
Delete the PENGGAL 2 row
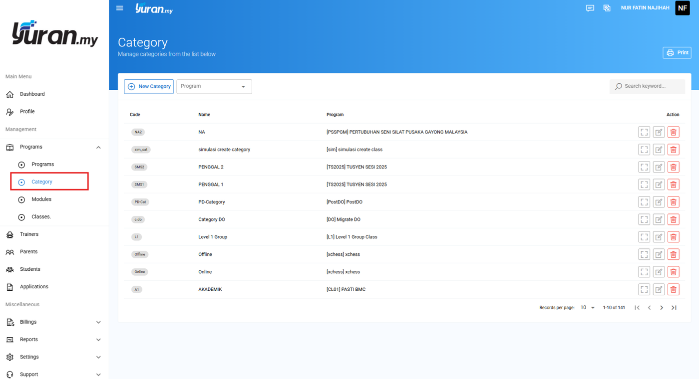(x=673, y=167)
